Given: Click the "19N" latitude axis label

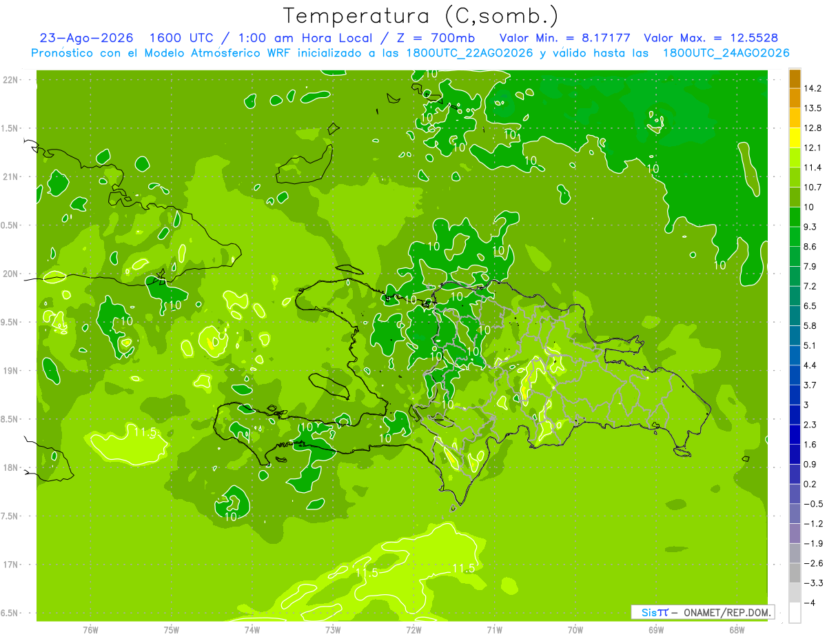Looking at the screenshot, I should click(10, 371).
